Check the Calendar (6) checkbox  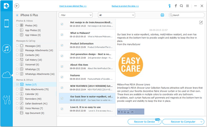pyautogui.click(x=17, y=94)
